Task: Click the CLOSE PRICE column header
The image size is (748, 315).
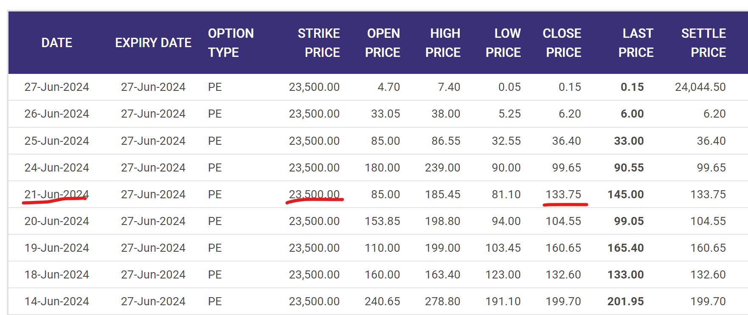Action: pyautogui.click(x=562, y=43)
